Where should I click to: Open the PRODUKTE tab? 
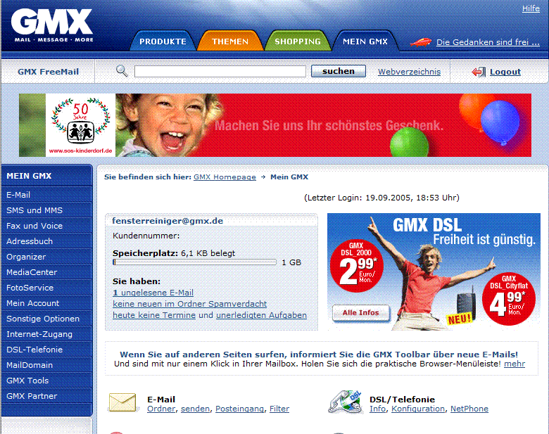(163, 42)
